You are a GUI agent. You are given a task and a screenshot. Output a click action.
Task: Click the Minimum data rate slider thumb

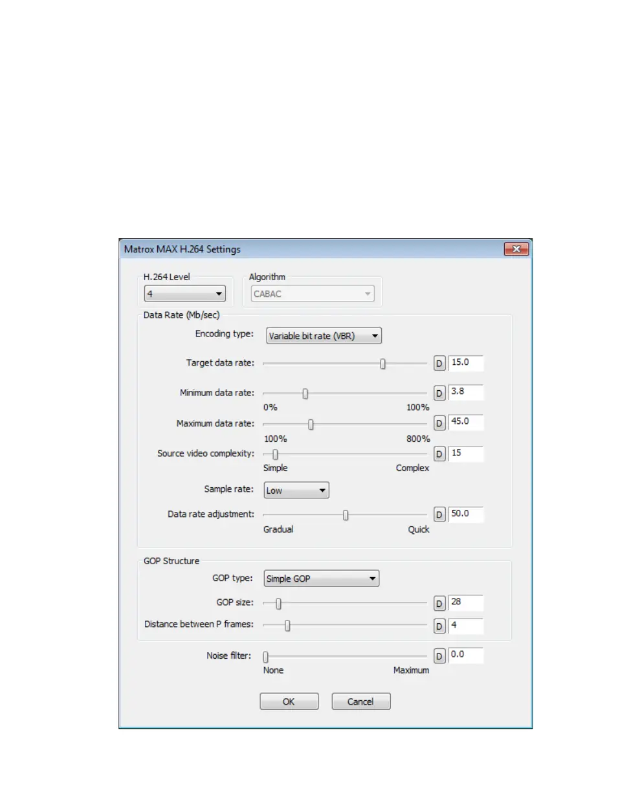305,393
